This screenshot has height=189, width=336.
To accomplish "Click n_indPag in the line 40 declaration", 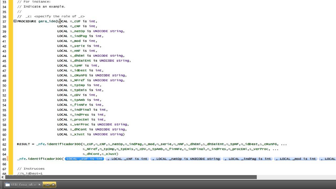I will tap(78, 36).
